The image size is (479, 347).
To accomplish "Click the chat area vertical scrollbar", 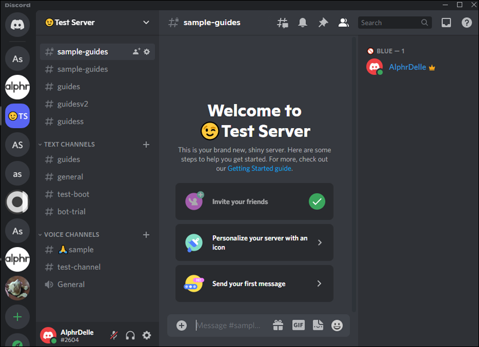I will (x=354, y=174).
